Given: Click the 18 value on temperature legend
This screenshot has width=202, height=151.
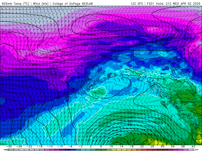Looking at the screenshot, I should pyautogui.click(x=132, y=146).
